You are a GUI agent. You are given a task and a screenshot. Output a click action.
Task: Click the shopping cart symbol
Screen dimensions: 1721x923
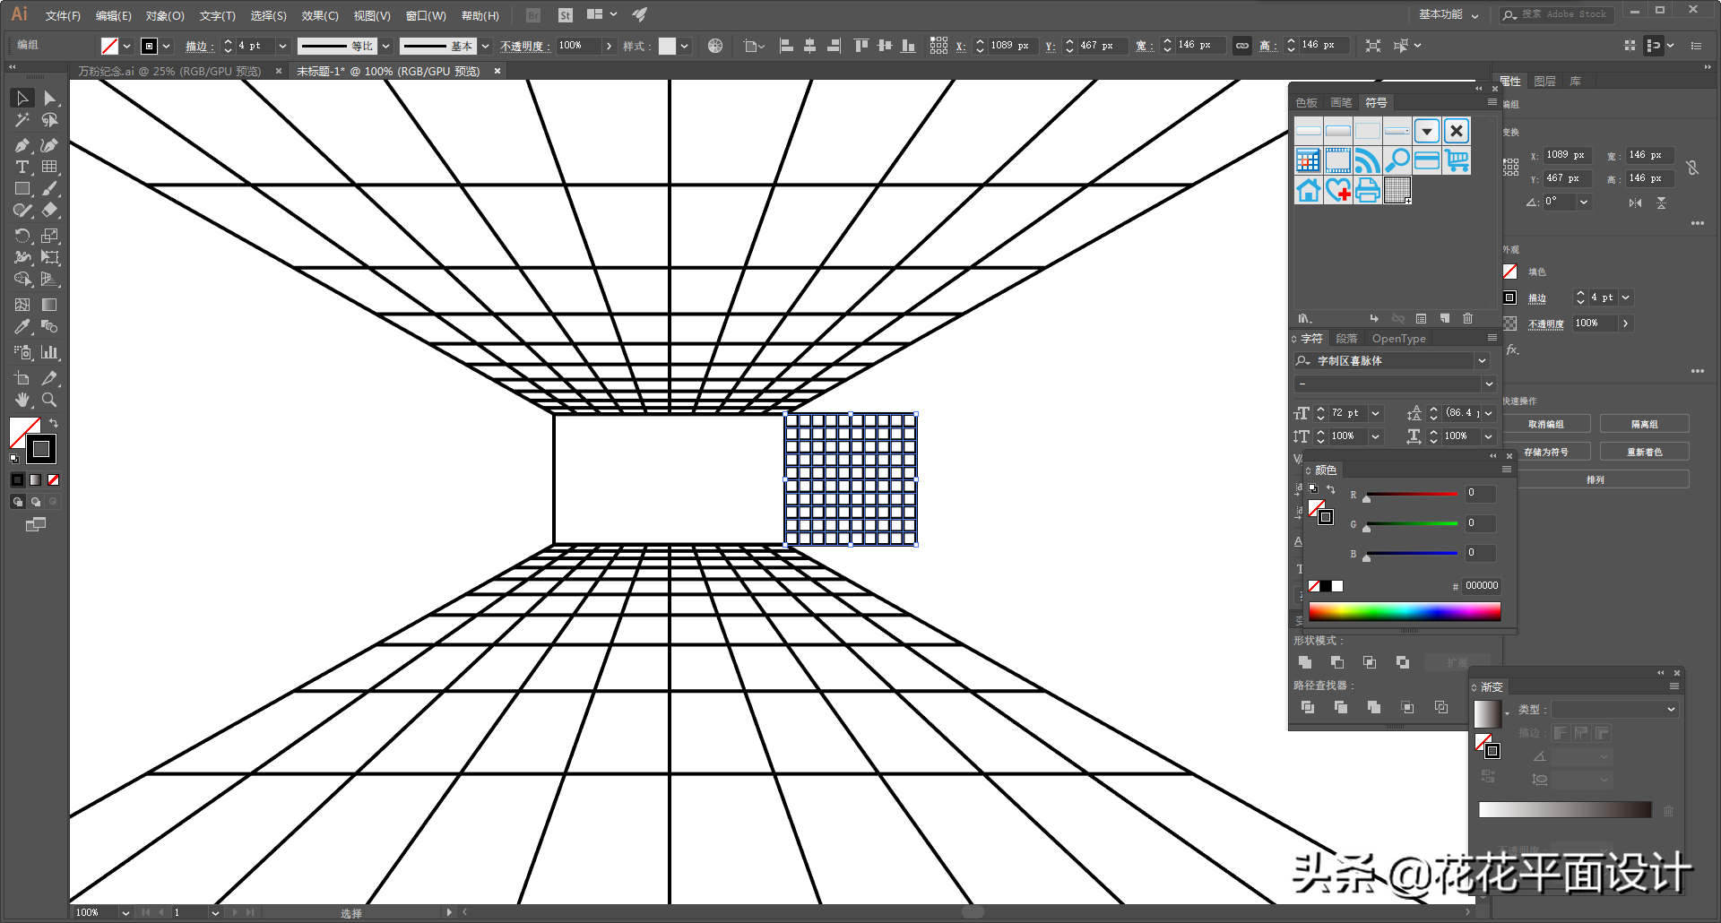[1457, 160]
